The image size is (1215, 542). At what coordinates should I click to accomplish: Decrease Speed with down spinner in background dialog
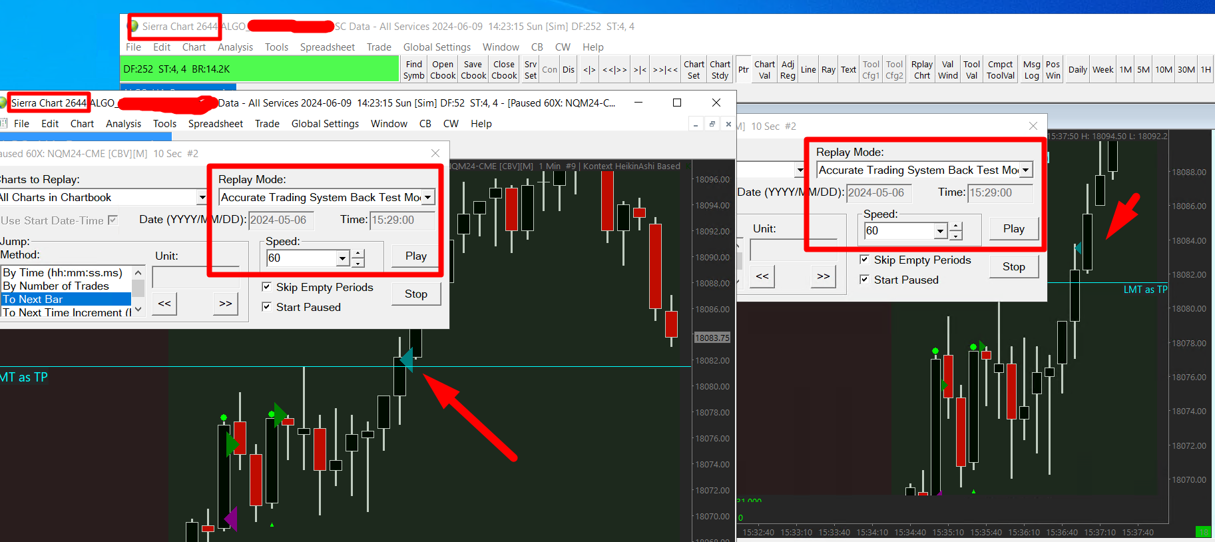click(x=956, y=235)
